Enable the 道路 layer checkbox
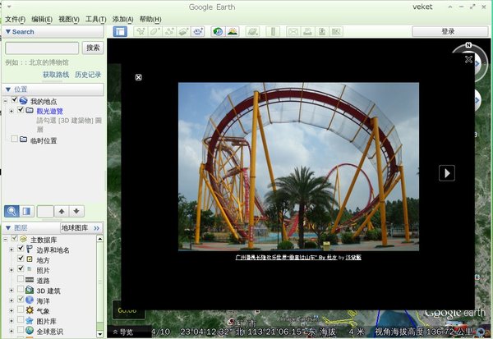Image resolution: width=493 pixels, height=339 pixels. tap(21, 281)
